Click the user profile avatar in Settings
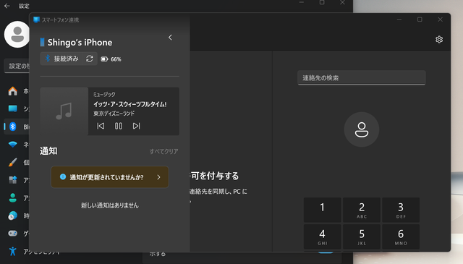The height and width of the screenshot is (264, 463). point(17,34)
